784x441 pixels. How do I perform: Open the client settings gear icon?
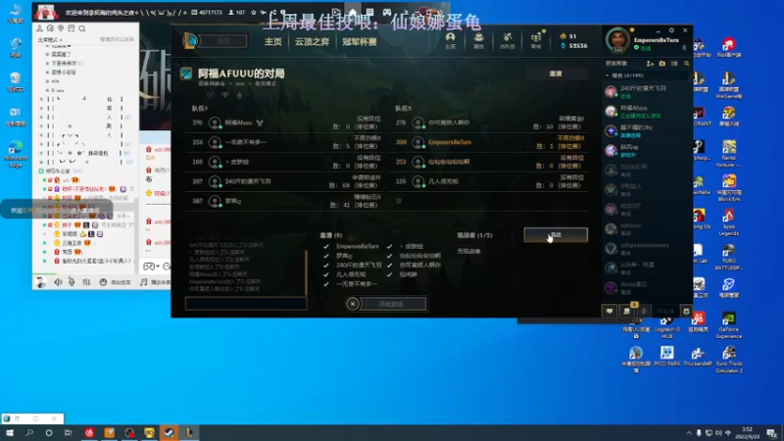coord(686,311)
